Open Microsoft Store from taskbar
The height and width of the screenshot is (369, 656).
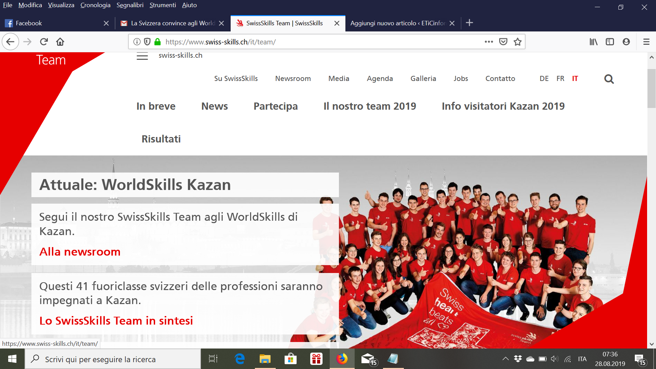pos(290,359)
